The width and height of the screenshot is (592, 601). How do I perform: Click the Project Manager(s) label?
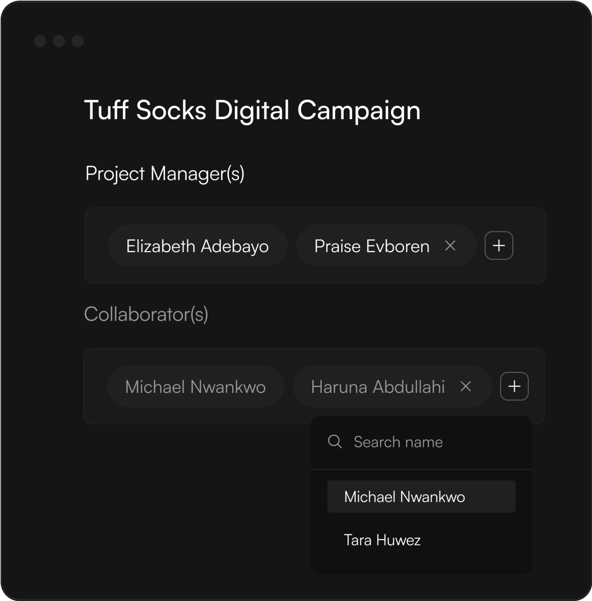pyautogui.click(x=165, y=174)
